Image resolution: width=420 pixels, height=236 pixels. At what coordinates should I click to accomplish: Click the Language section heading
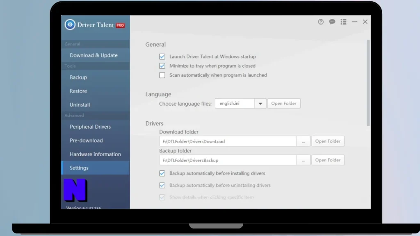pos(158,94)
